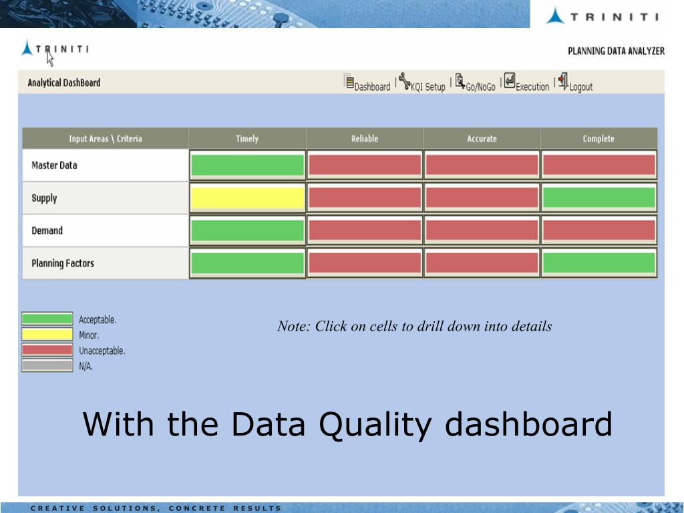This screenshot has height=513, width=684.
Task: Click Planning Factors Reliable cell
Action: [365, 263]
